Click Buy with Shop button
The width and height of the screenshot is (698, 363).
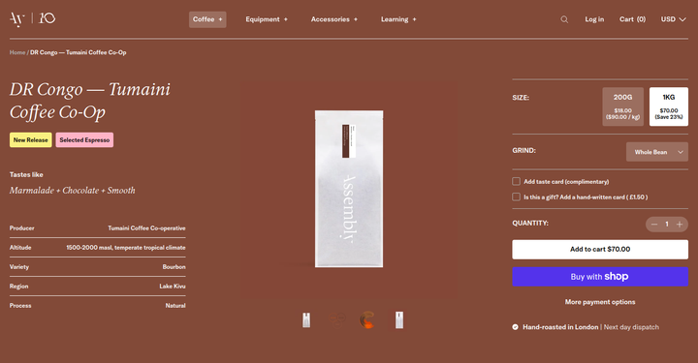[600, 277]
